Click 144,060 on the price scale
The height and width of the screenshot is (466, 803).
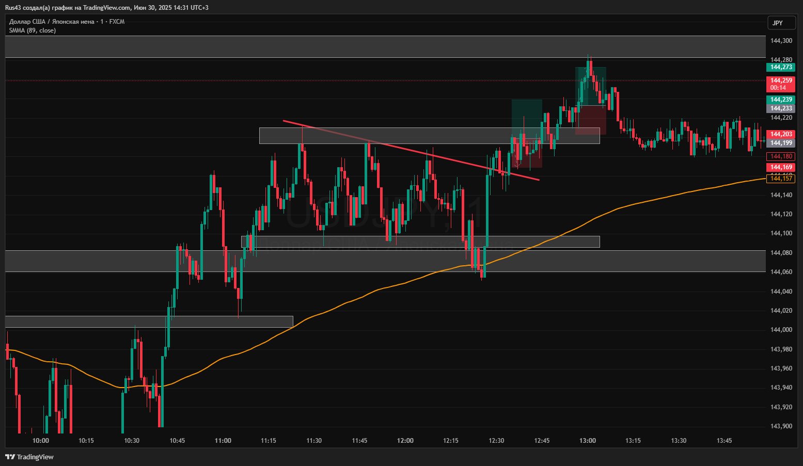click(x=781, y=272)
